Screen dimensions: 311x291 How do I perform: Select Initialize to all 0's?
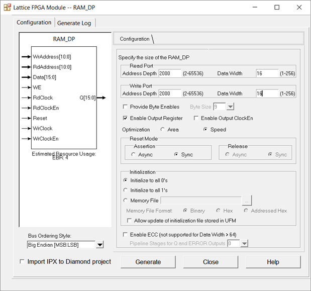coord(125,180)
